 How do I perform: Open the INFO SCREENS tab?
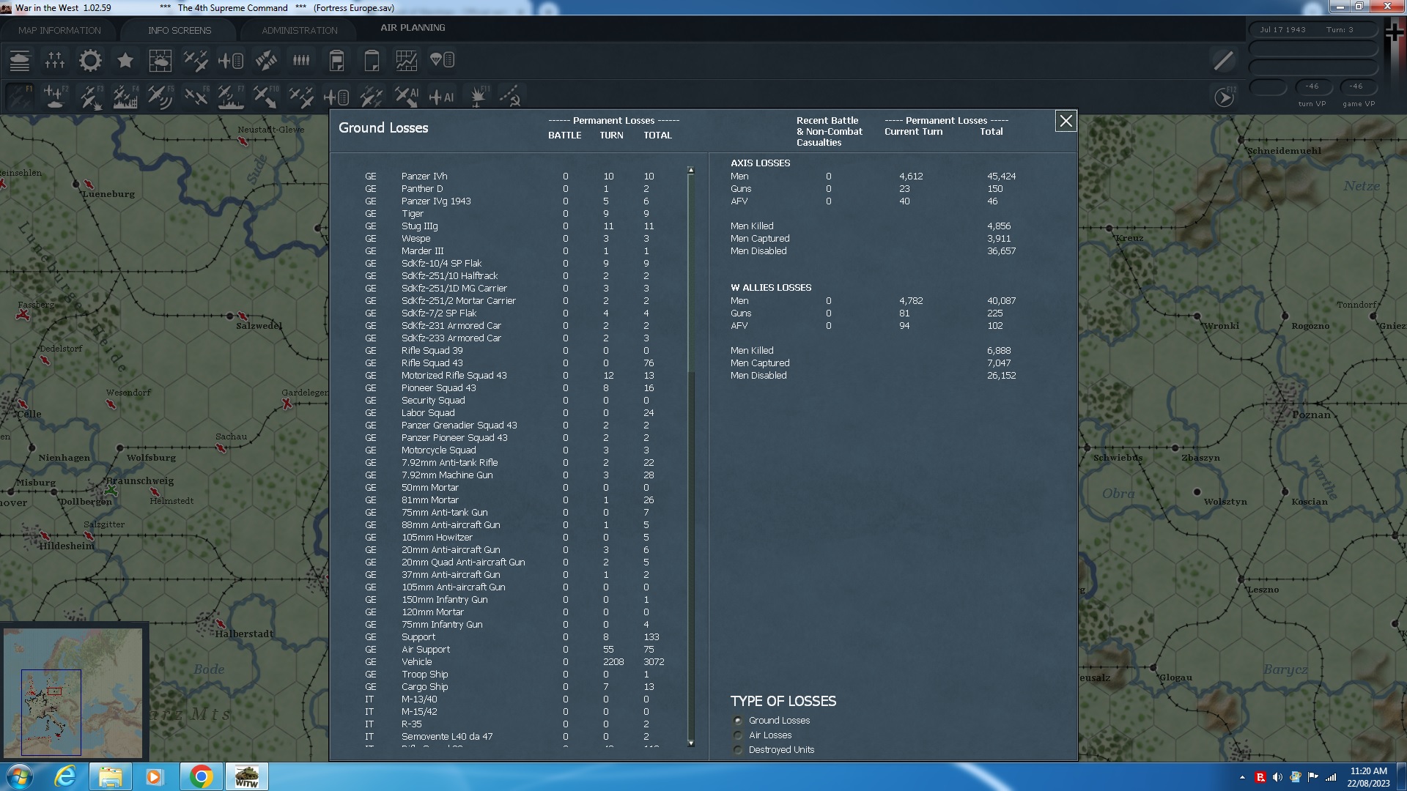tap(180, 30)
